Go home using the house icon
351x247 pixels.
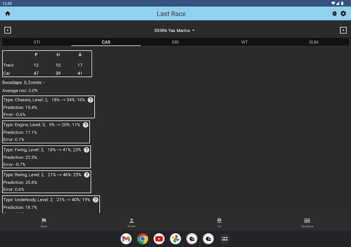coord(8,13)
